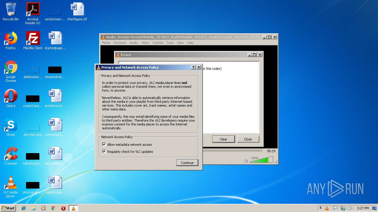This screenshot has width=378, height=212.
Task: Open the FileZilla Client shortcut
Action: click(x=33, y=41)
